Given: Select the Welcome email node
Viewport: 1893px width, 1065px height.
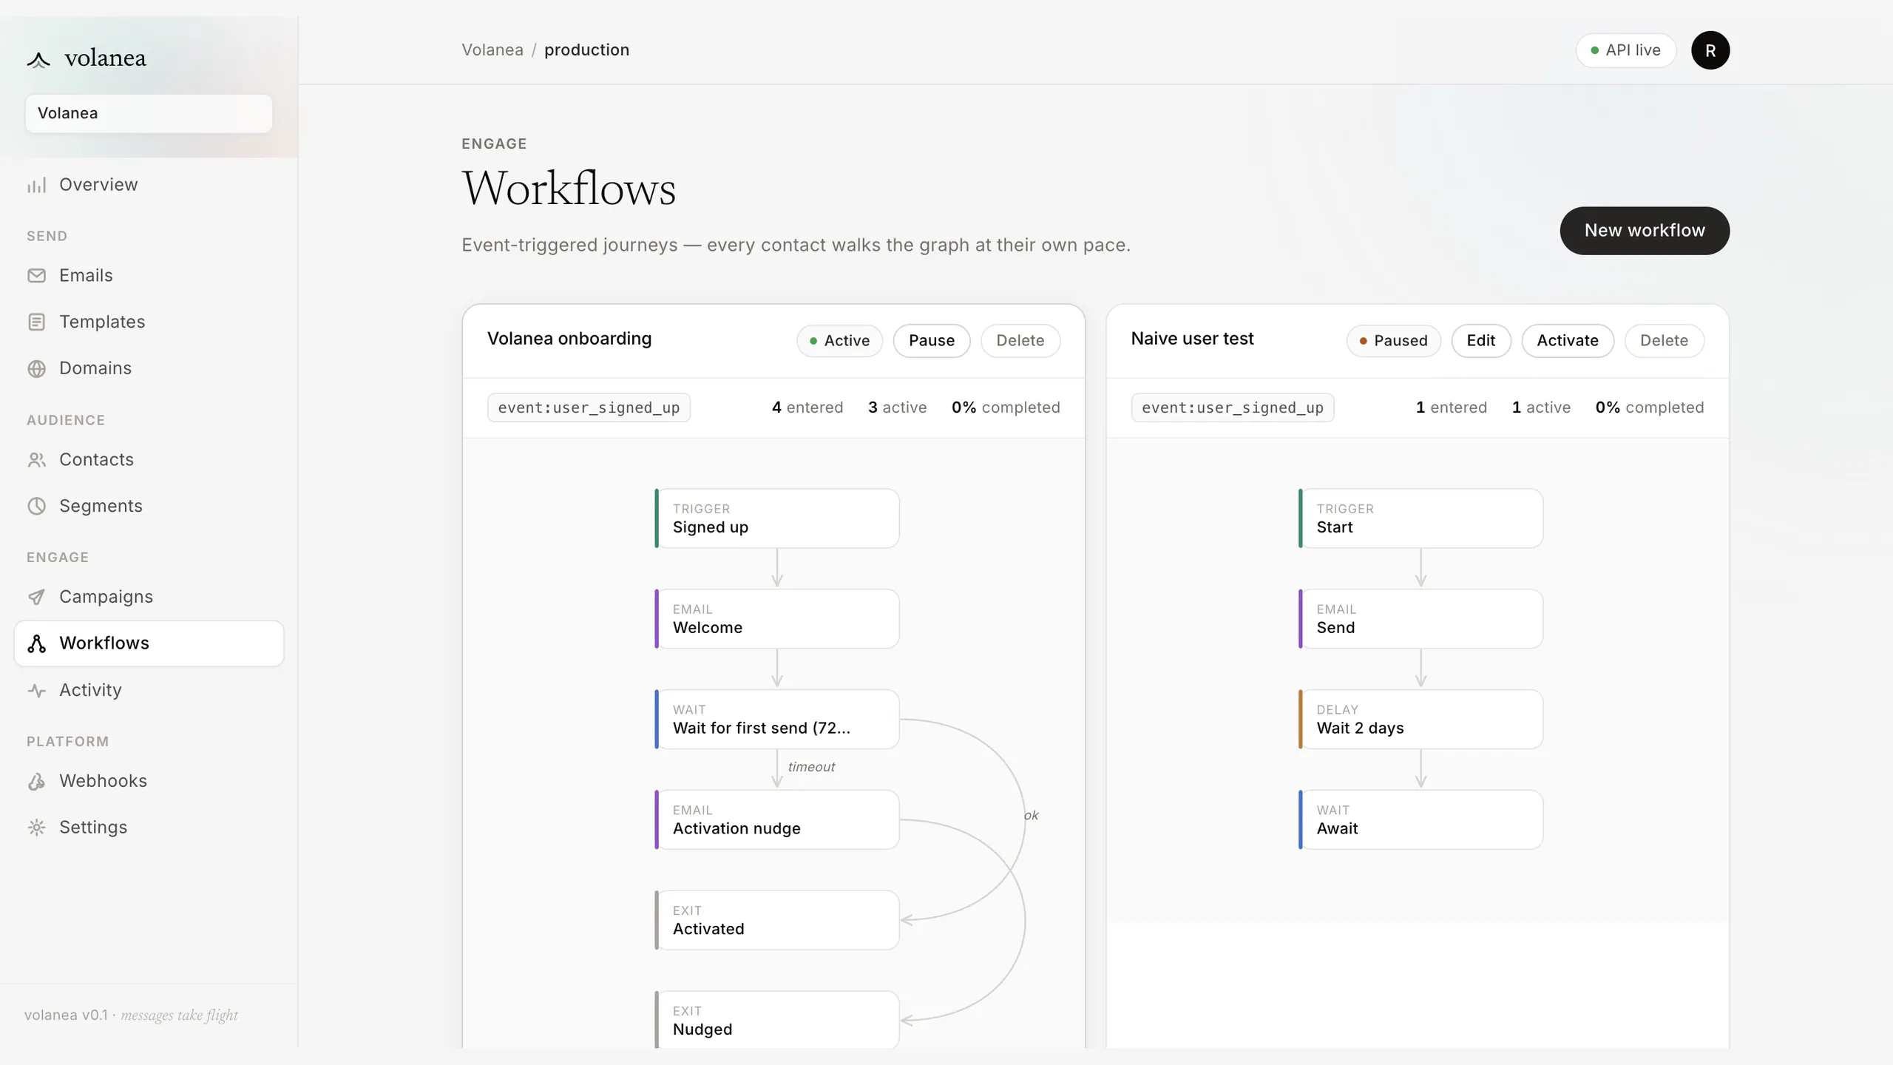Looking at the screenshot, I should (777, 619).
